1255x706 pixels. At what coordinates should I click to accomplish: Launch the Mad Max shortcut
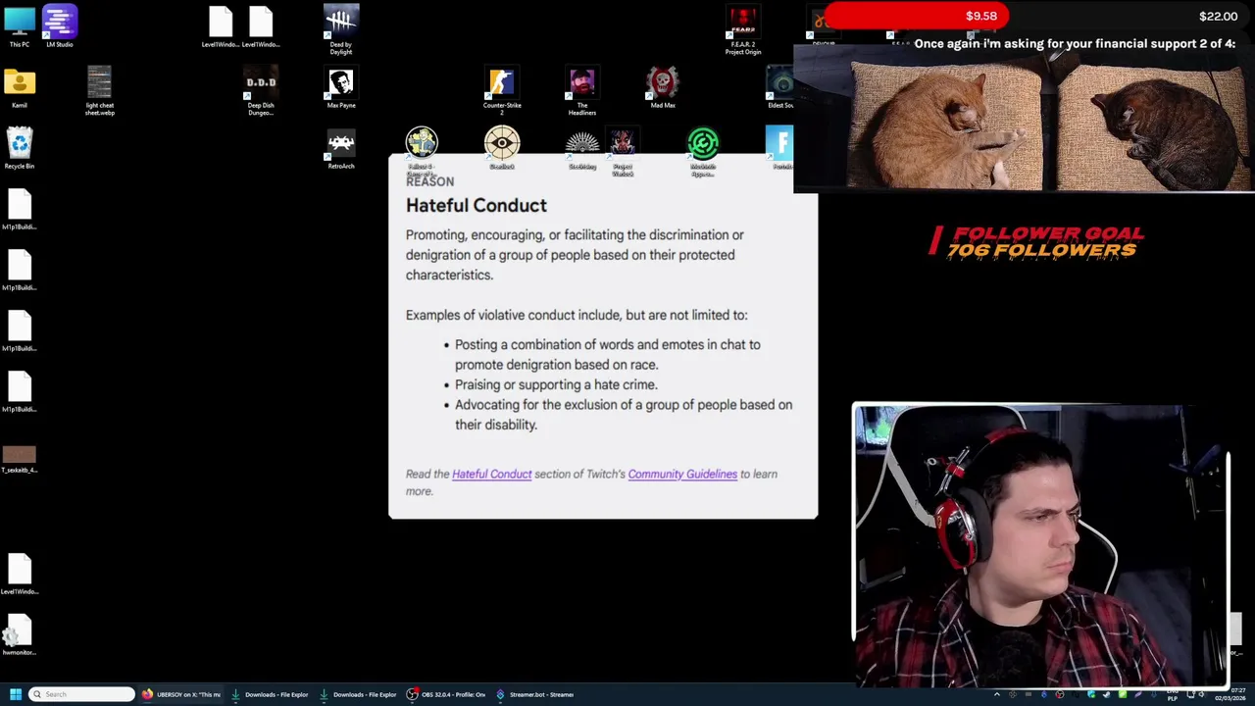tap(663, 88)
